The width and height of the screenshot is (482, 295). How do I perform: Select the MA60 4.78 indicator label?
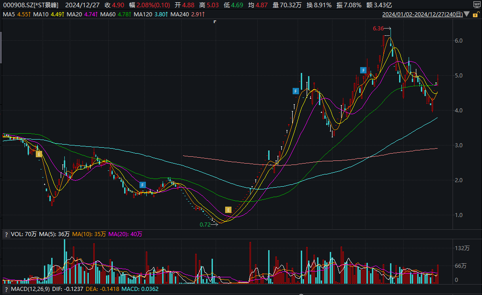pyautogui.click(x=116, y=14)
